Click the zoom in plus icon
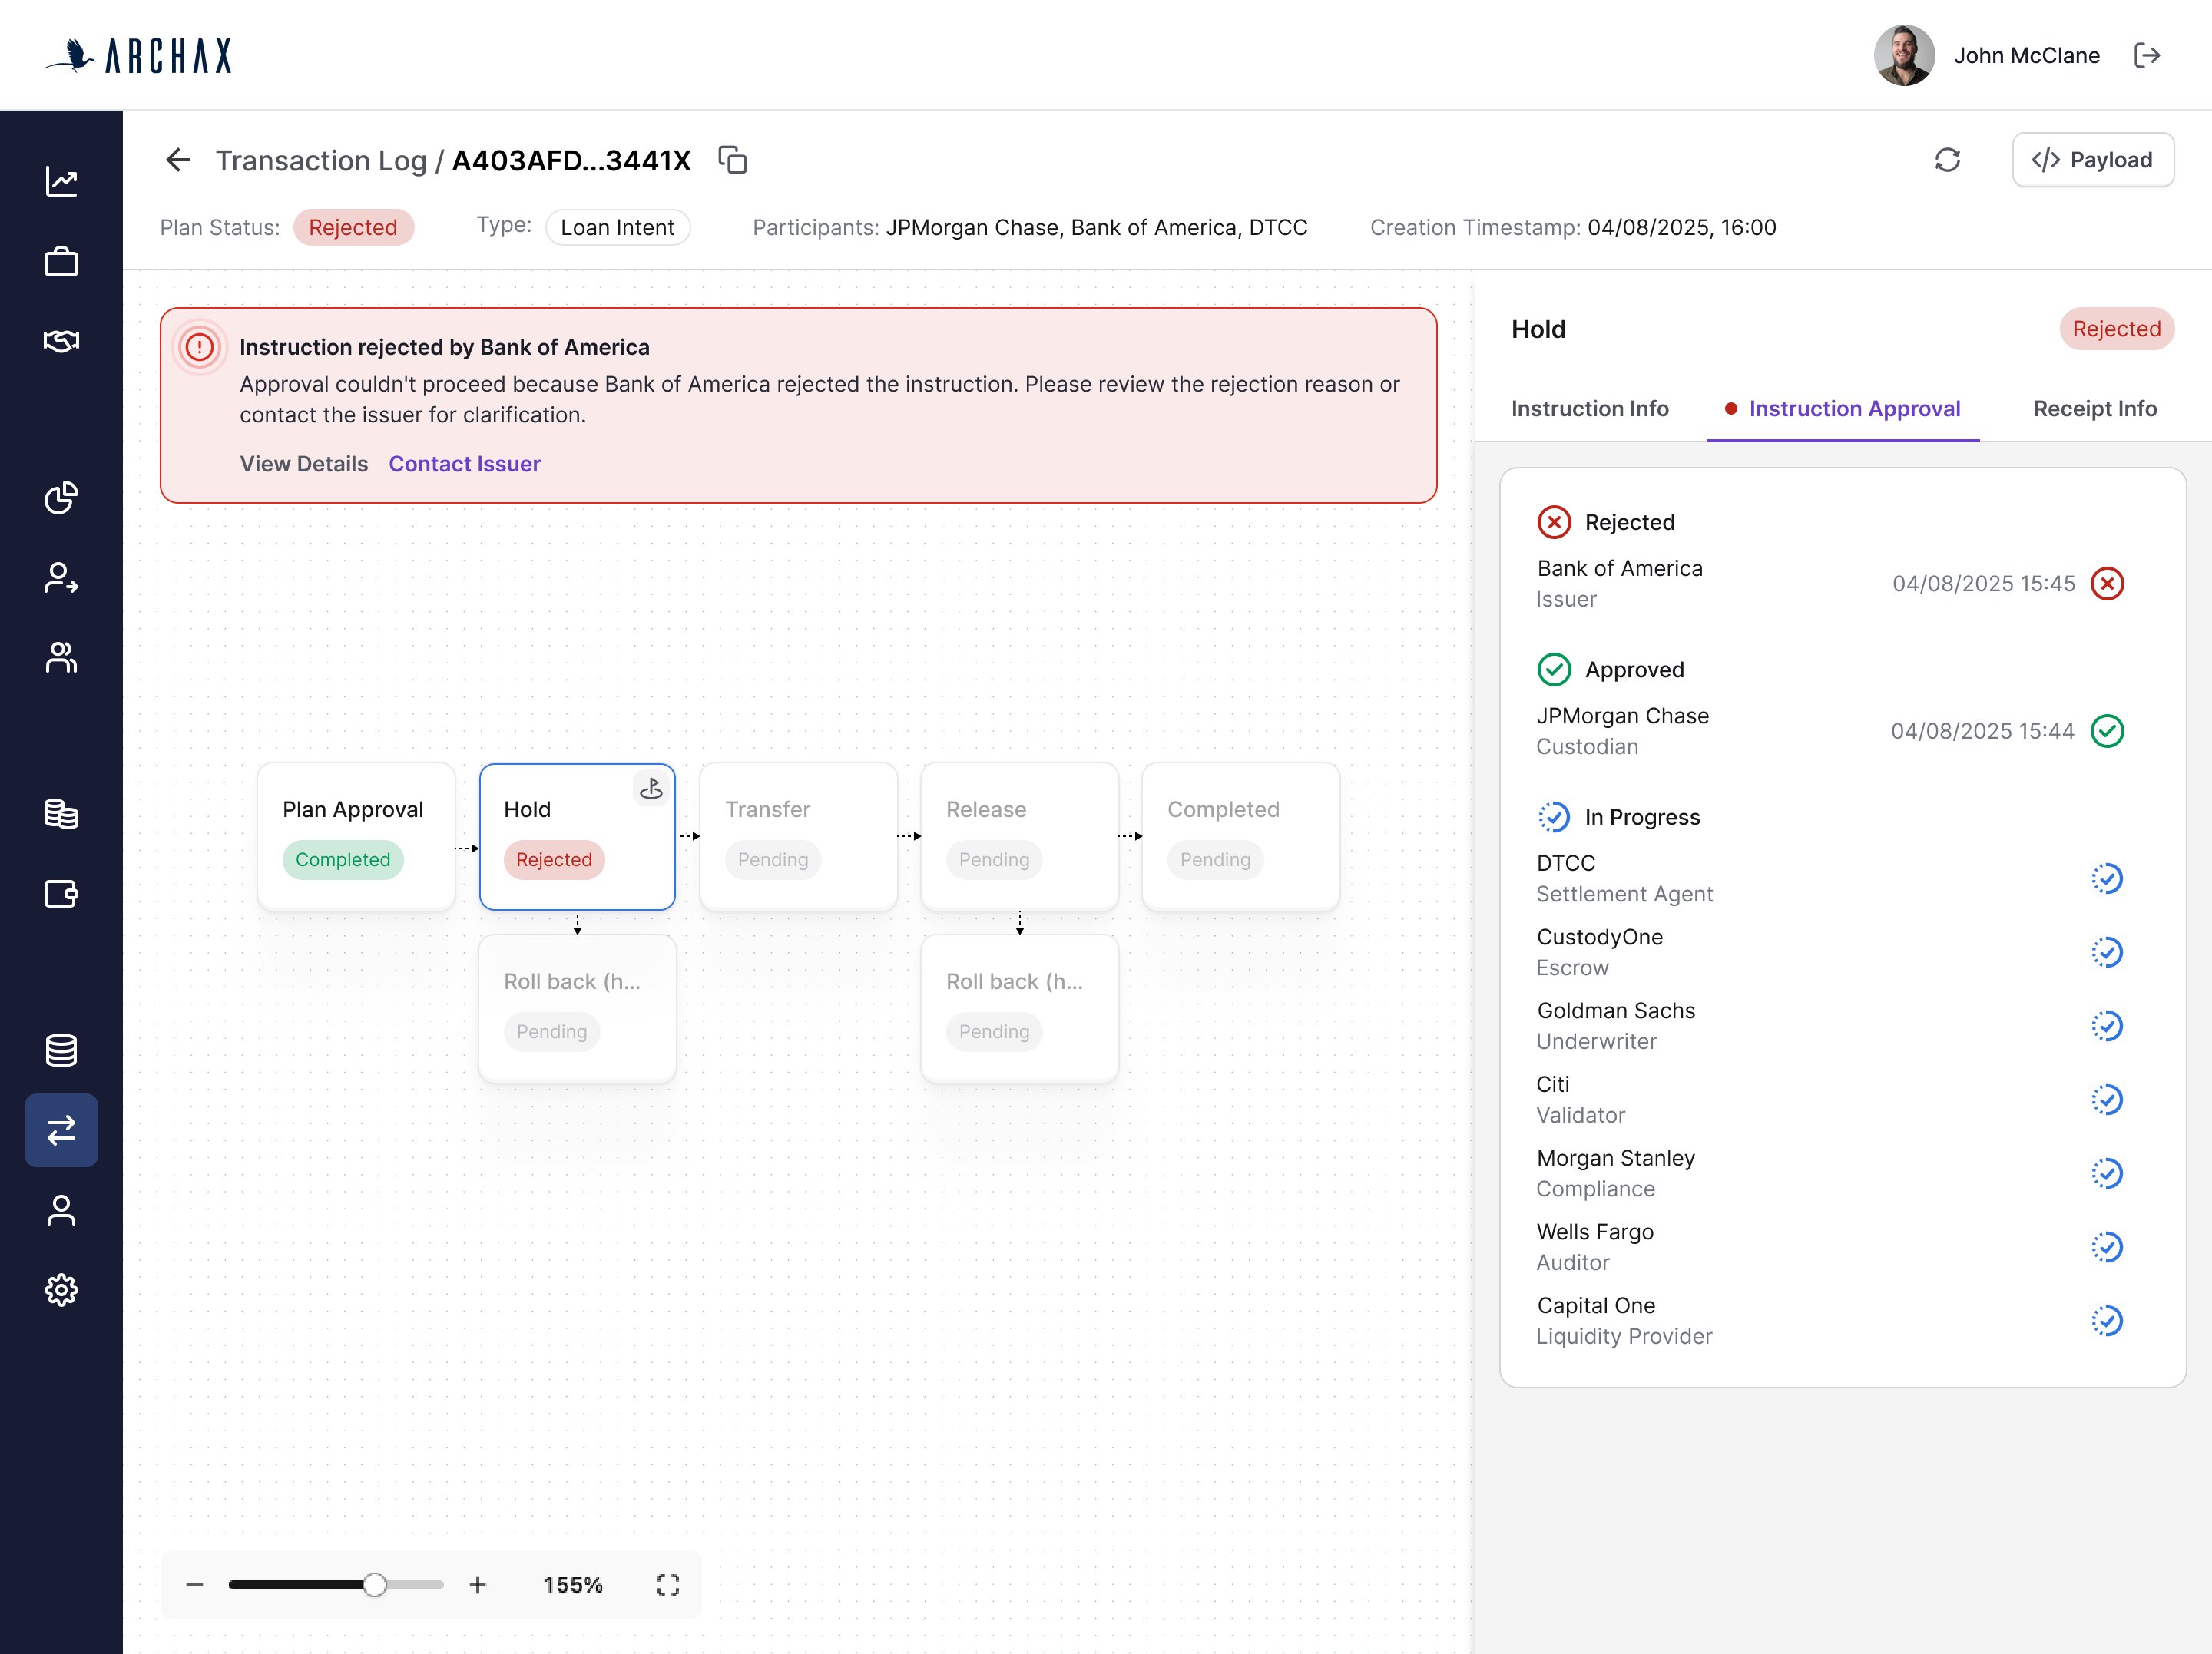2212x1654 pixels. (478, 1585)
